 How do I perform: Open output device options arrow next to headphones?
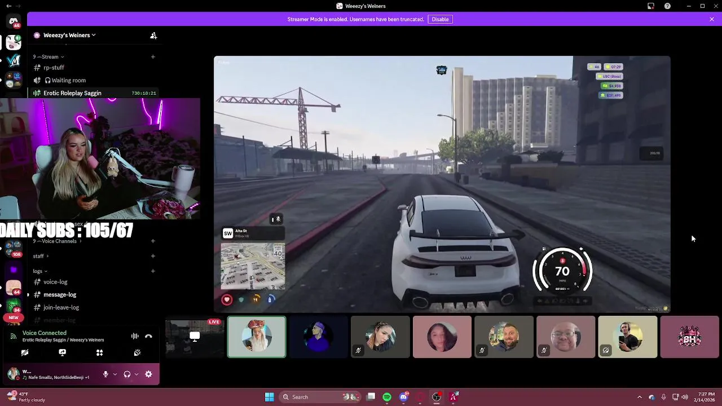click(x=136, y=374)
